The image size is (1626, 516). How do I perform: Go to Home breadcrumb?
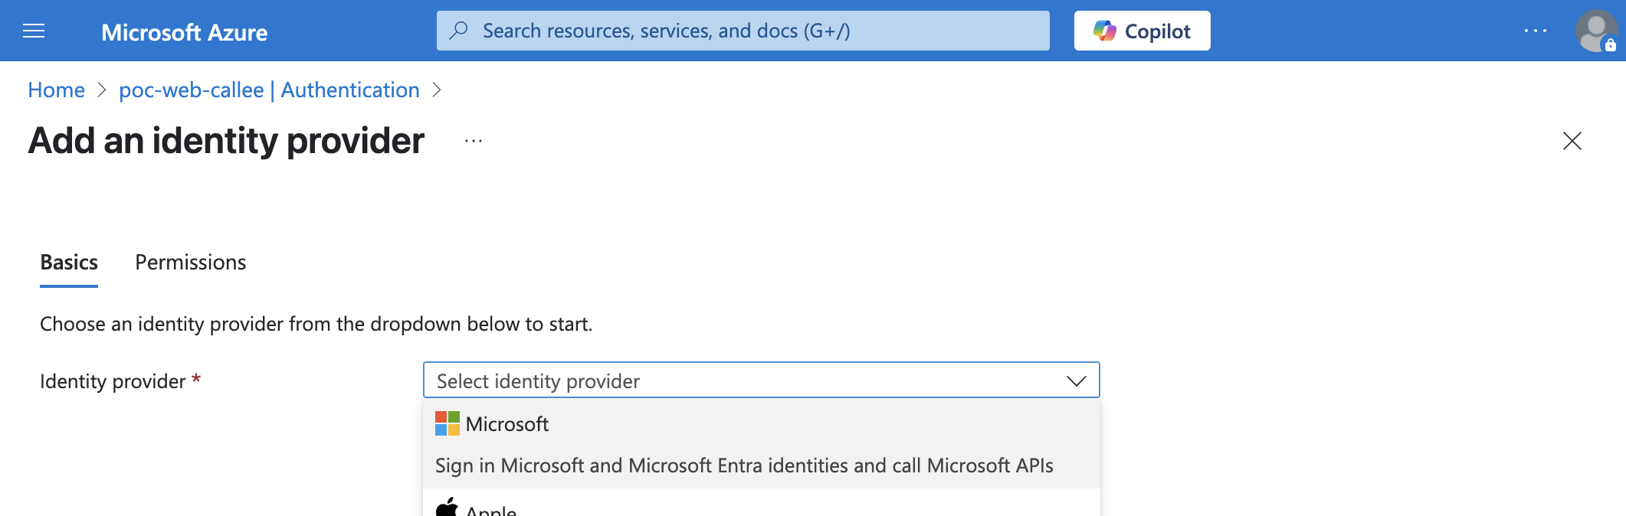[56, 90]
